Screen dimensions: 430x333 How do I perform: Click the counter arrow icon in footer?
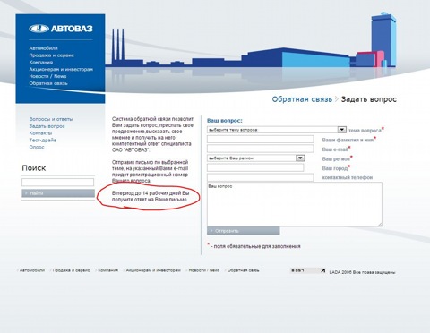322,270
